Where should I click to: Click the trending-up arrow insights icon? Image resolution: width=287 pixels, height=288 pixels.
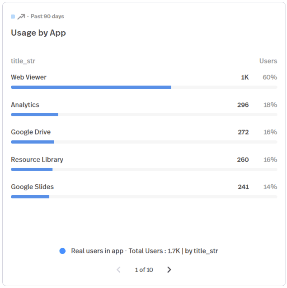click(21, 17)
